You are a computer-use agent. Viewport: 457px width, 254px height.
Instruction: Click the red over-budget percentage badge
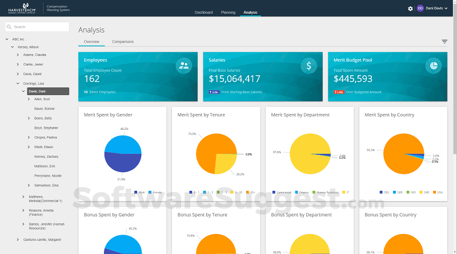click(x=339, y=92)
